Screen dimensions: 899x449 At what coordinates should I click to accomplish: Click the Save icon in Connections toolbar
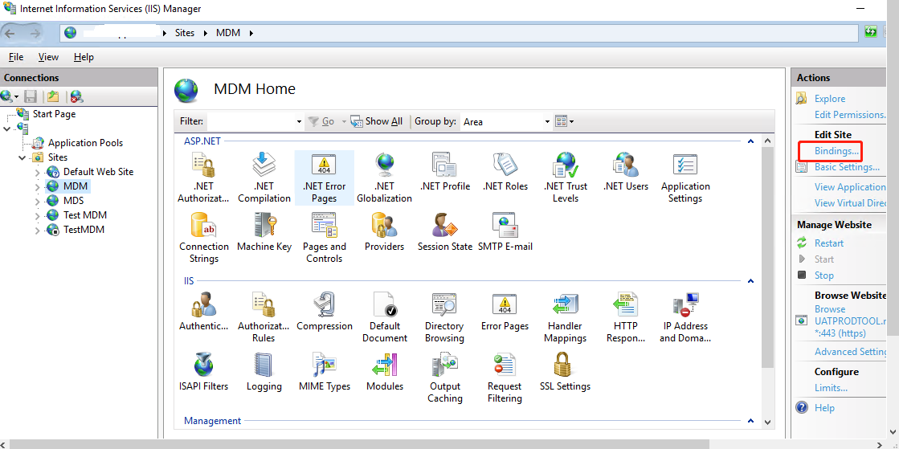pyautogui.click(x=31, y=96)
